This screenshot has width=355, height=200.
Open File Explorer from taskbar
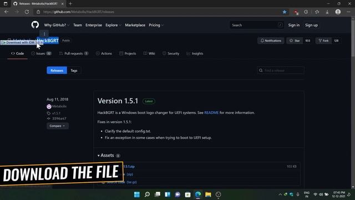click(x=208, y=194)
